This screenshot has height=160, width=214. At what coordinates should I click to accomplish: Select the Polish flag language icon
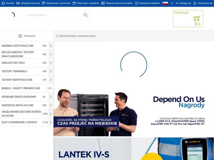[x=165, y=3]
